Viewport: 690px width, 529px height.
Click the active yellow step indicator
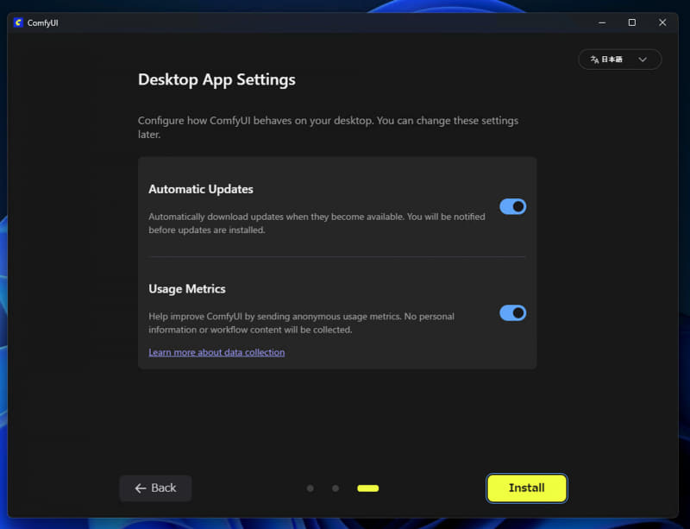pyautogui.click(x=368, y=488)
